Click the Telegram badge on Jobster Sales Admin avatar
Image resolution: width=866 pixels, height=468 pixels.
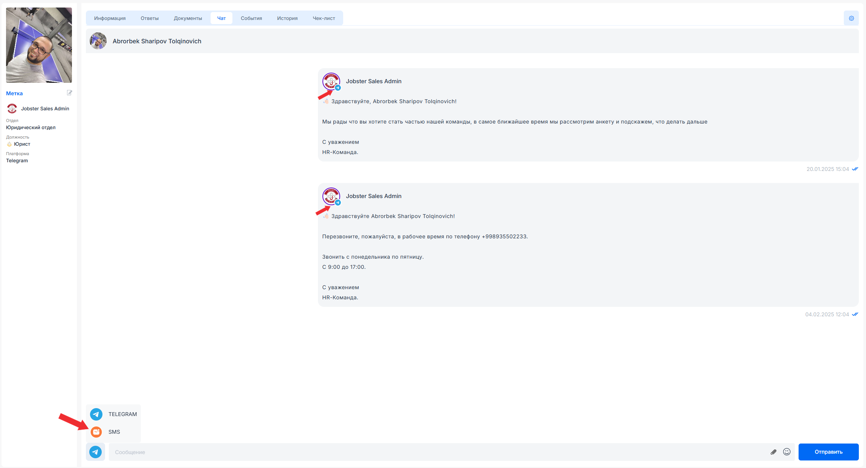pos(338,88)
